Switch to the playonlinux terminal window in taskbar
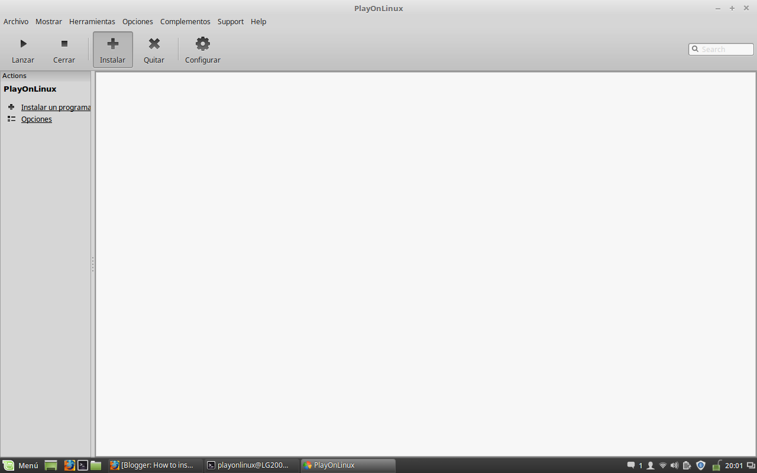 click(251, 465)
